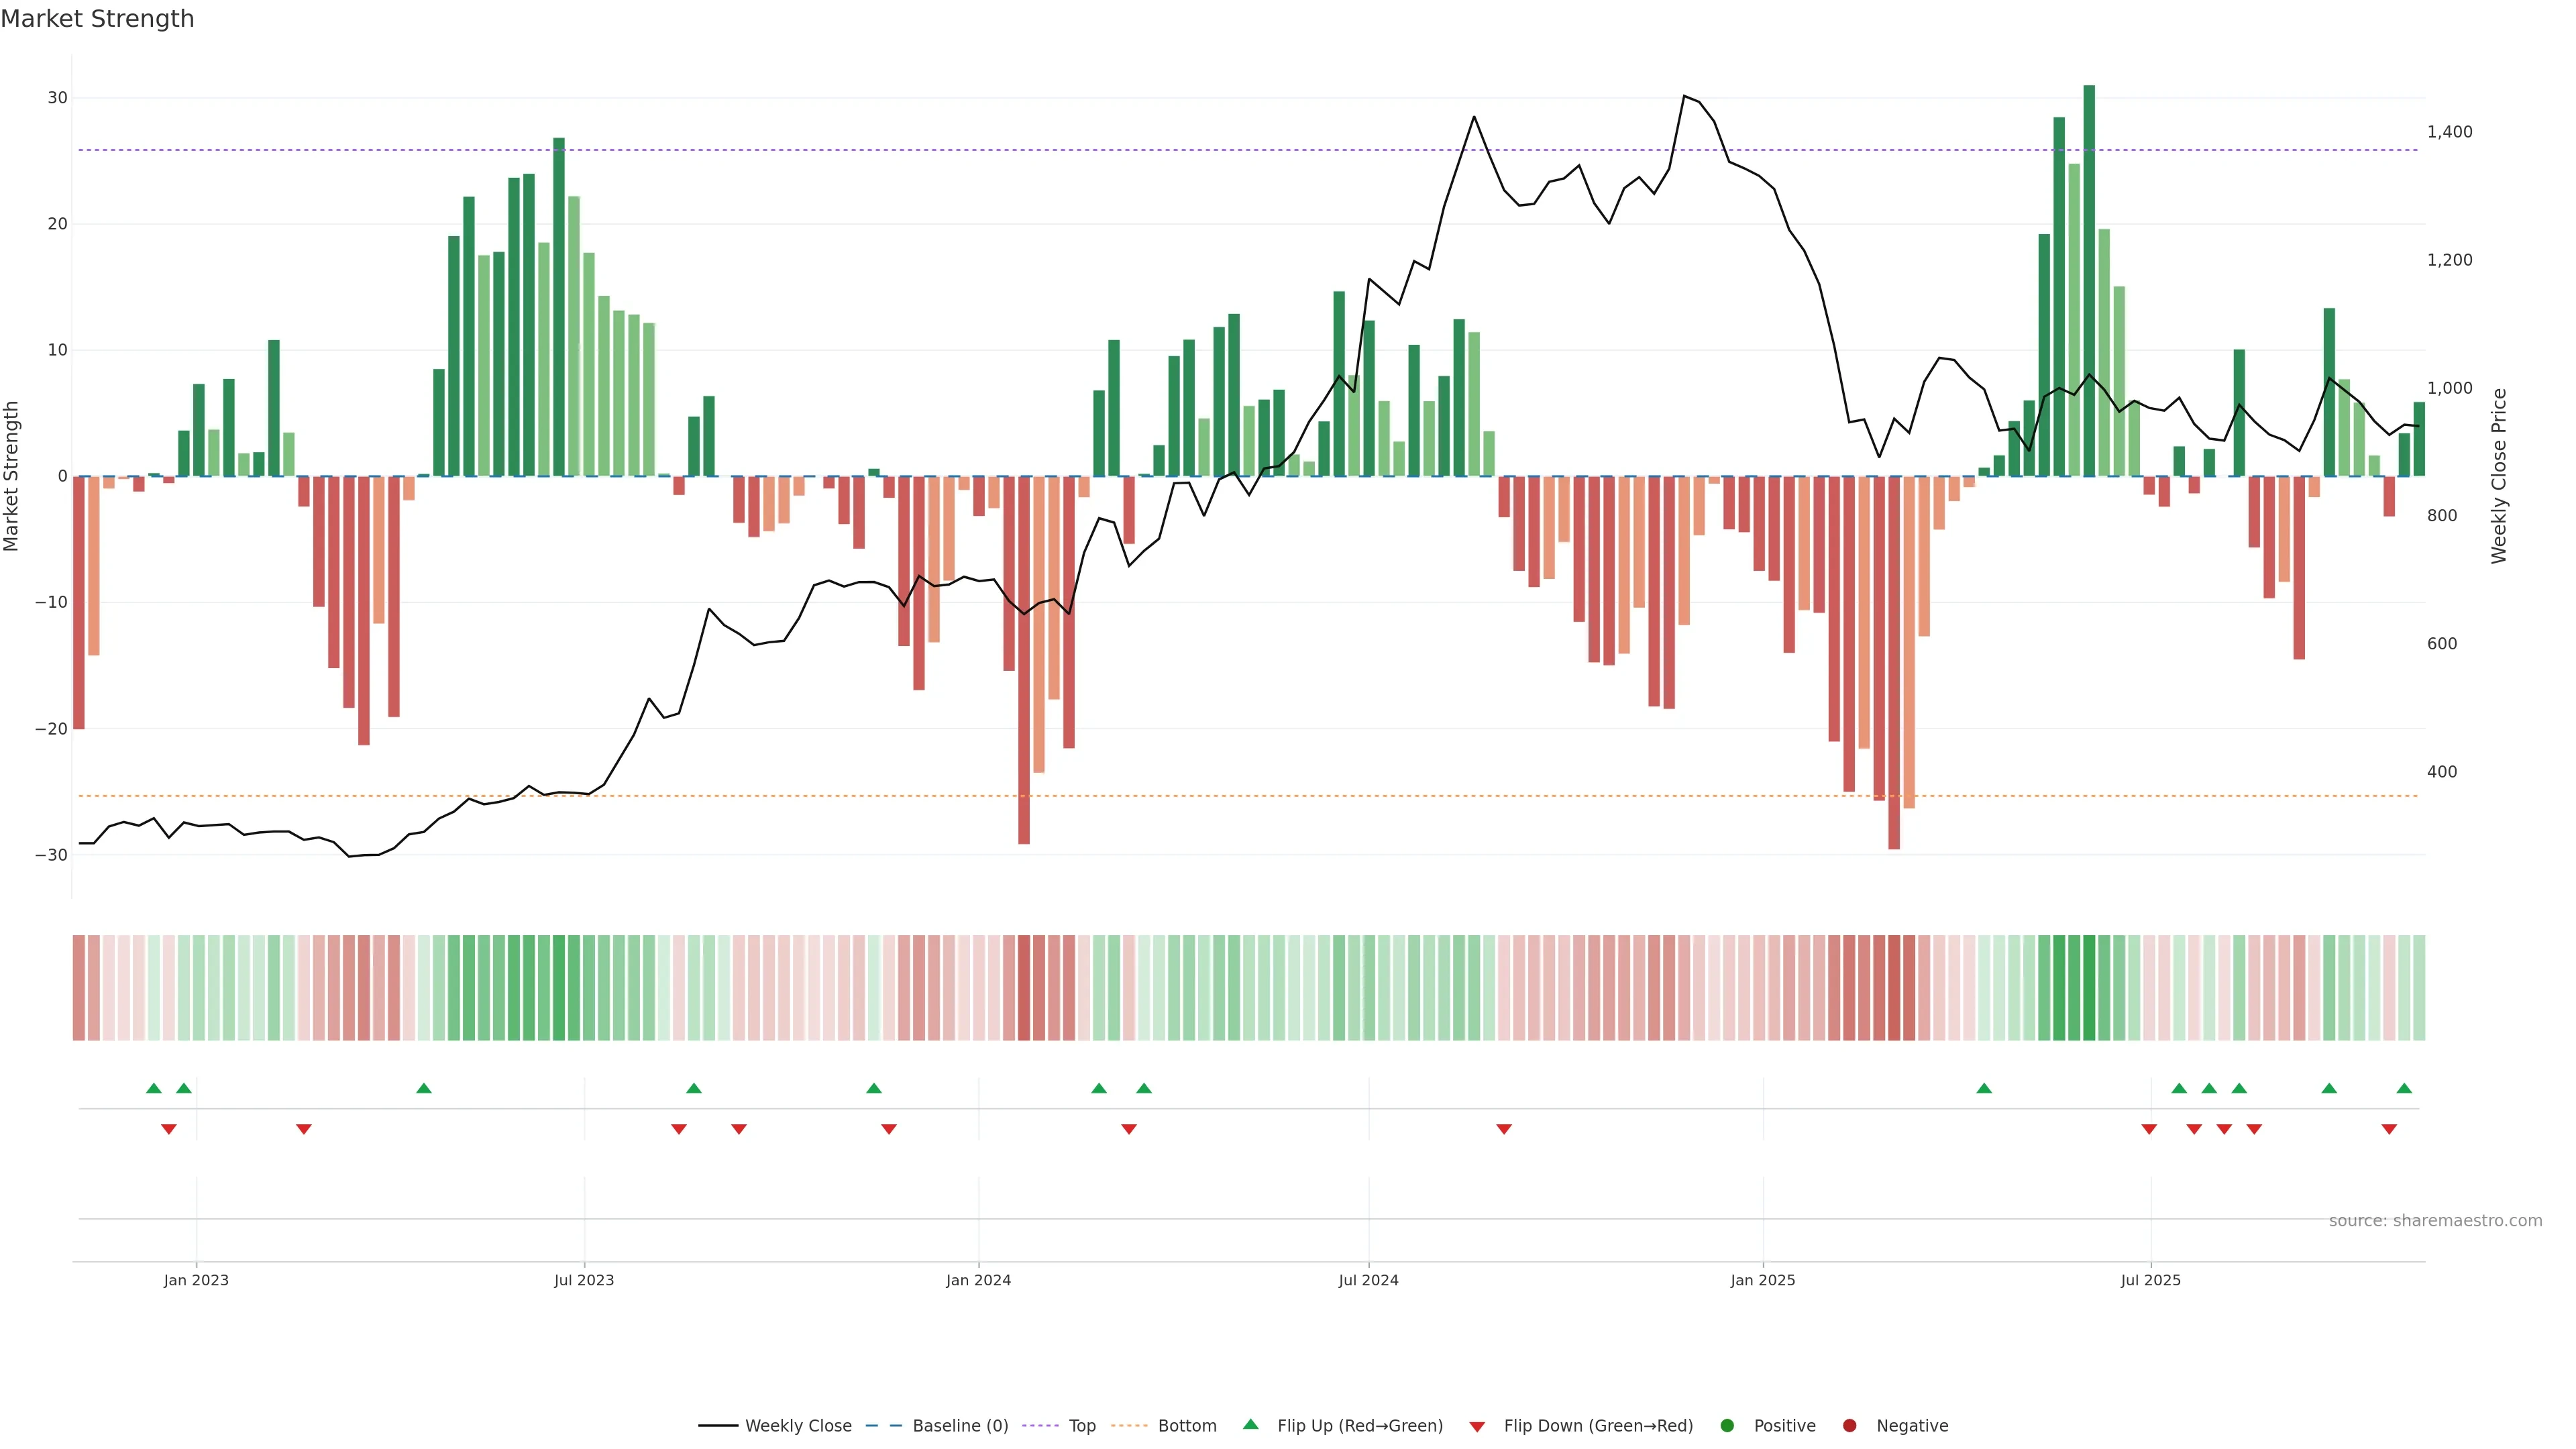
Task: Click Flip Down red triangle legend icon
Action: click(1477, 1427)
